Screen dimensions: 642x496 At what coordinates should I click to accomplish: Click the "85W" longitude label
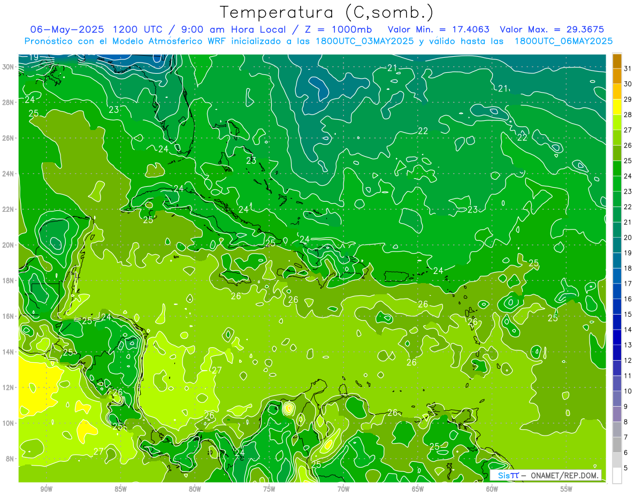click(x=120, y=489)
